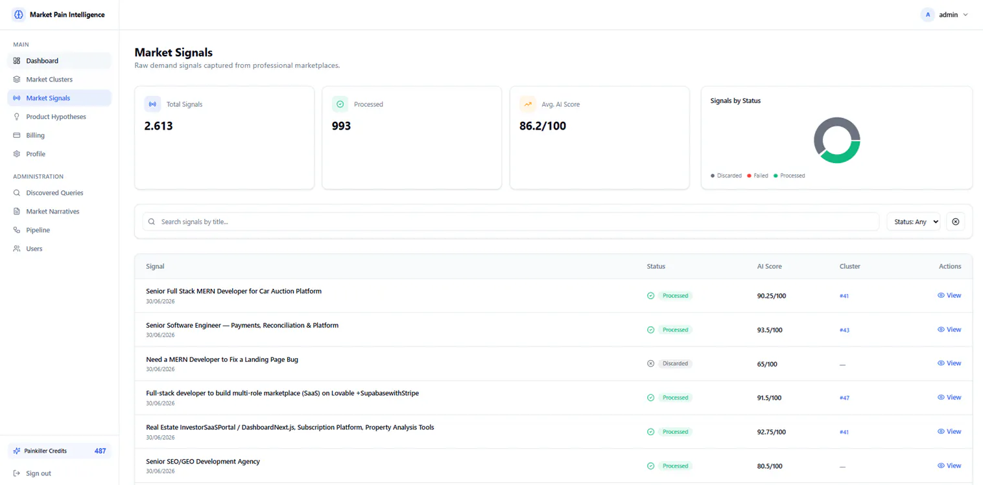Click the Product Hypotheses lightbulb icon

coord(17,117)
